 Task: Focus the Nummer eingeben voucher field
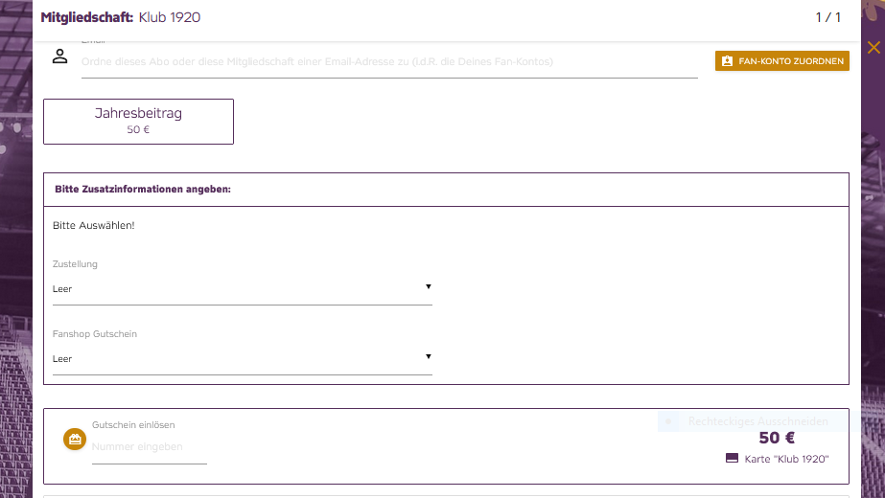coord(150,446)
